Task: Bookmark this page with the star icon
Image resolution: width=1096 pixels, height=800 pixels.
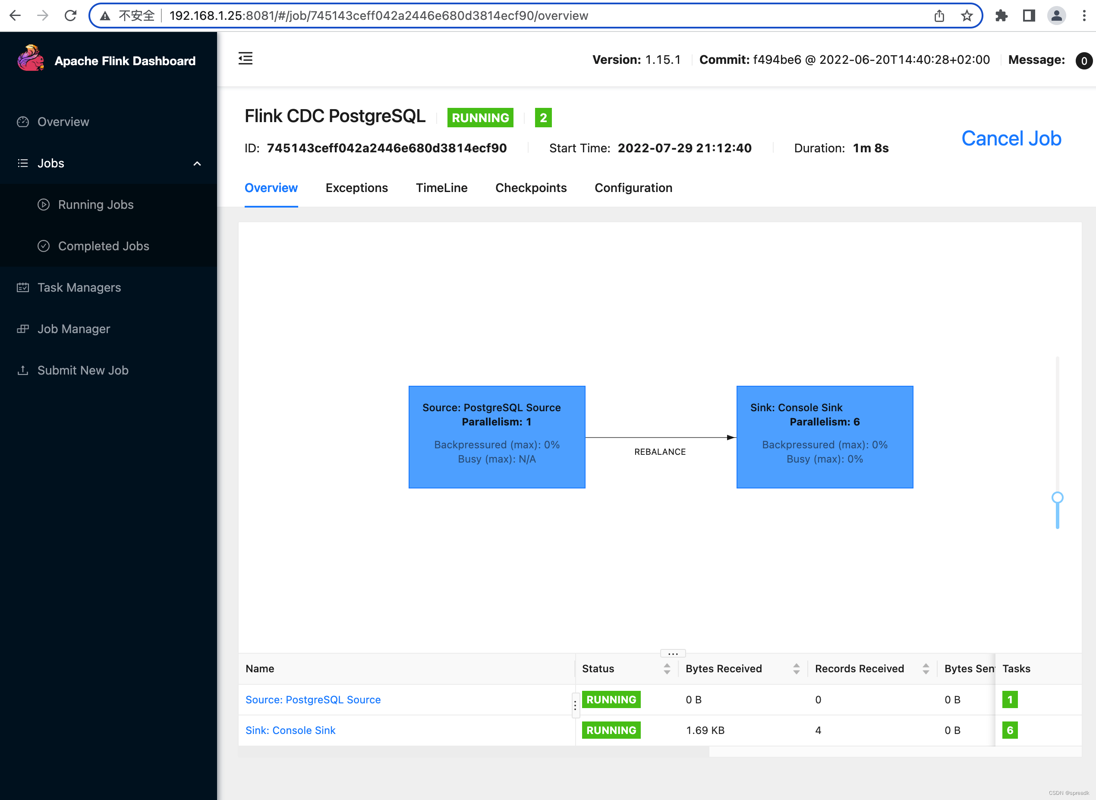Action: [x=967, y=16]
